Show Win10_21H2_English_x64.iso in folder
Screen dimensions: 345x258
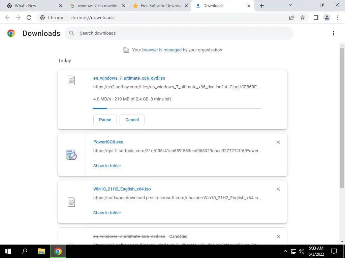click(x=107, y=213)
